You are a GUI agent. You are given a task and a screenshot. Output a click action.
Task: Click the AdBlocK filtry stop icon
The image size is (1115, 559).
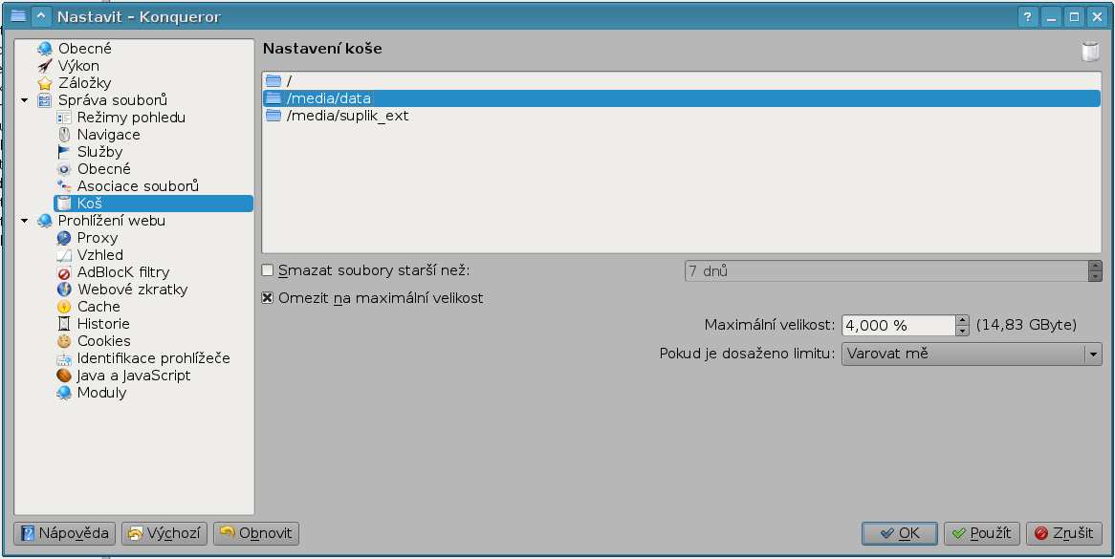[x=64, y=272]
